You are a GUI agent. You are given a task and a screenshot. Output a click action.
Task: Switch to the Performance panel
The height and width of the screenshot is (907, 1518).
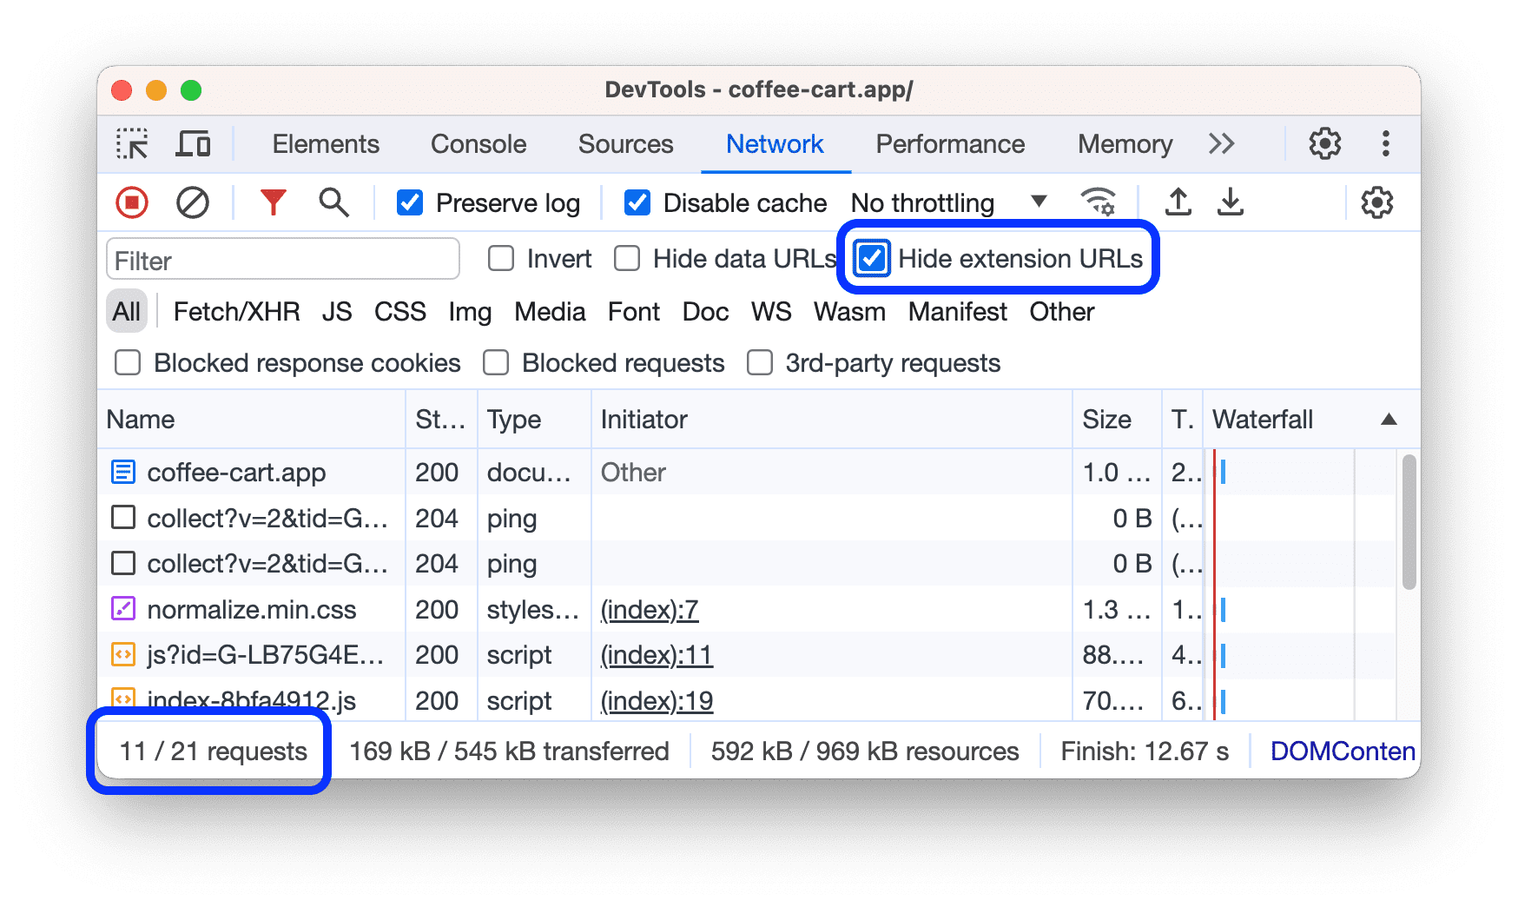[x=949, y=143]
